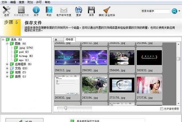Click the green folder icon of 图像
The width and height of the screenshot is (182, 122).
point(12,43)
